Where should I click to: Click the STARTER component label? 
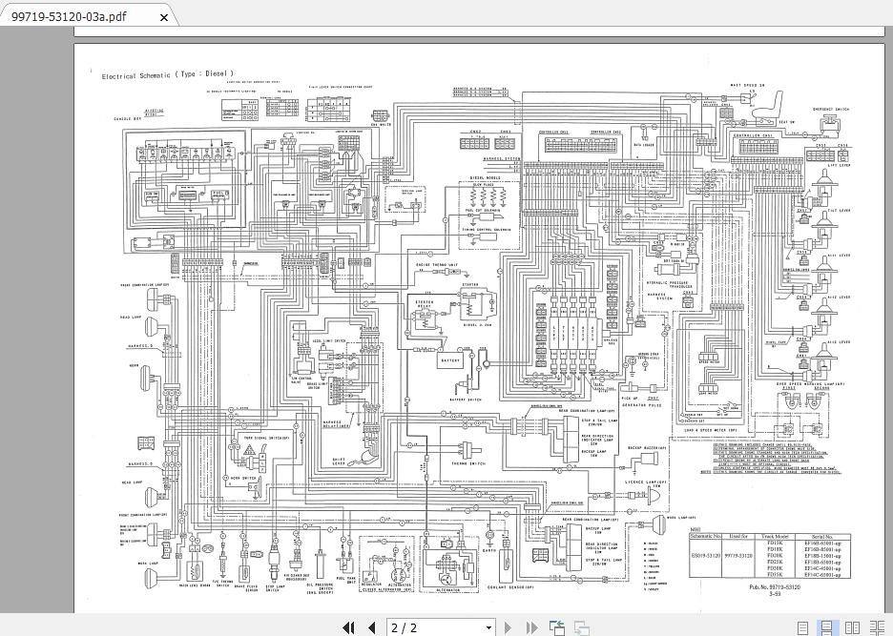tap(470, 283)
